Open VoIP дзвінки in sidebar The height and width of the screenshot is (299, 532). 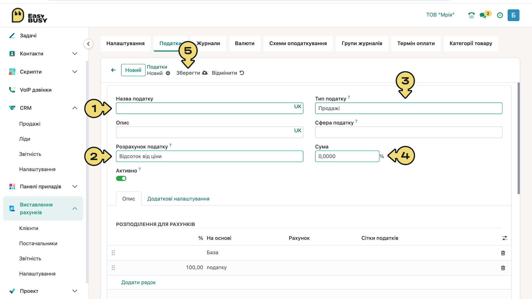36,90
